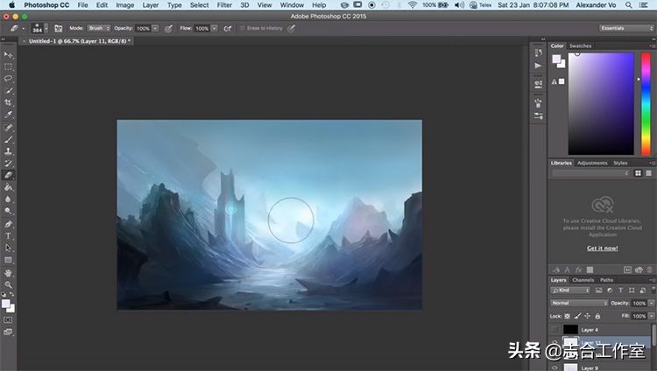This screenshot has height=371, width=657.
Task: Open the Layer menu
Action: 150,5
